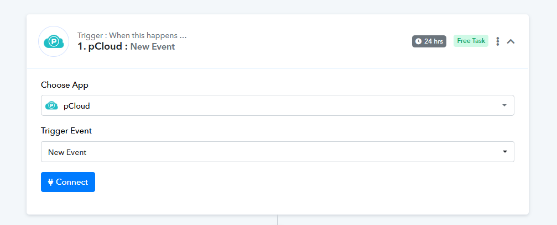557x225 pixels.
Task: Click the Choose App field label
Action: pos(65,85)
